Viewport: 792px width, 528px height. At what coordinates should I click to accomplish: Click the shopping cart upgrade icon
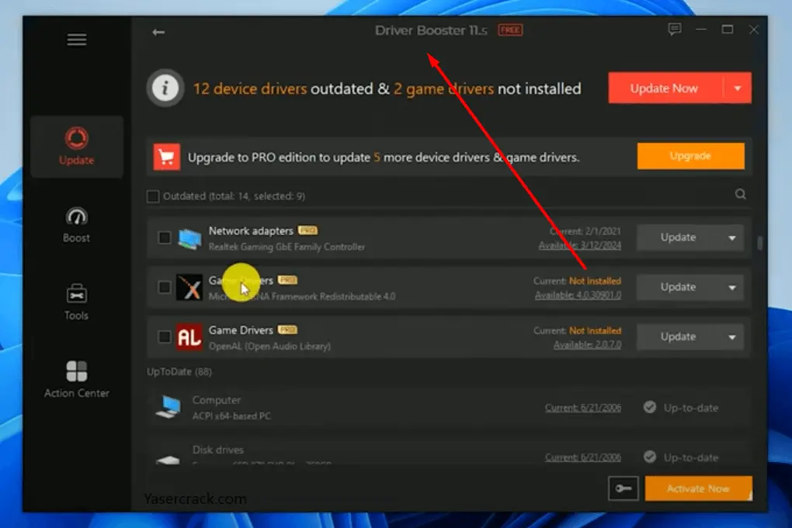(166, 156)
